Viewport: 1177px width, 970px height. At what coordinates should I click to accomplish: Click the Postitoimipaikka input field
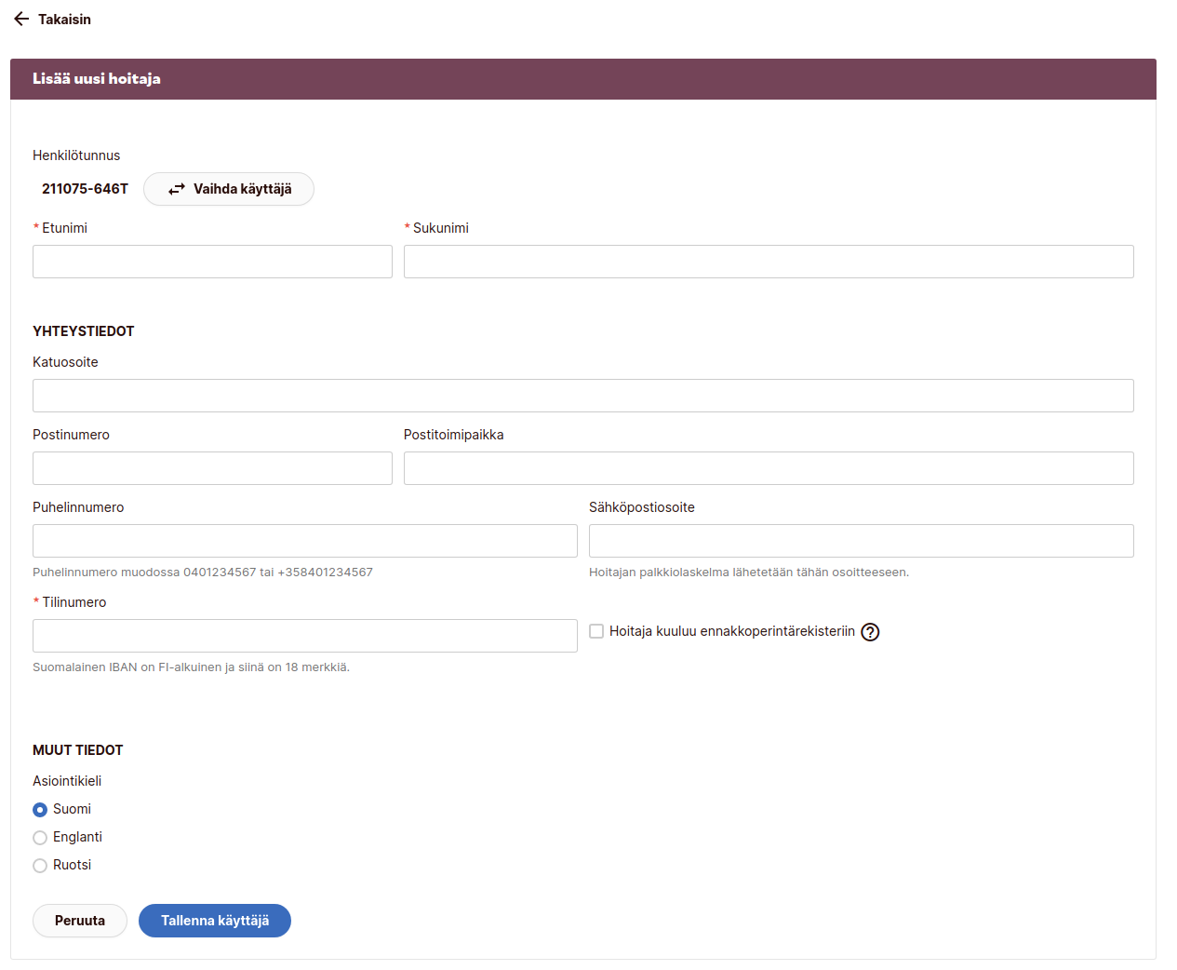(769, 468)
